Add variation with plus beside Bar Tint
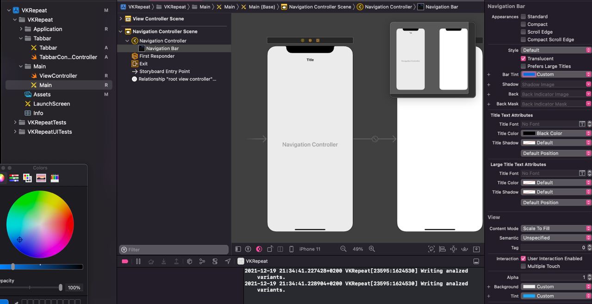Viewport: 592px width, 304px height. 488,74
